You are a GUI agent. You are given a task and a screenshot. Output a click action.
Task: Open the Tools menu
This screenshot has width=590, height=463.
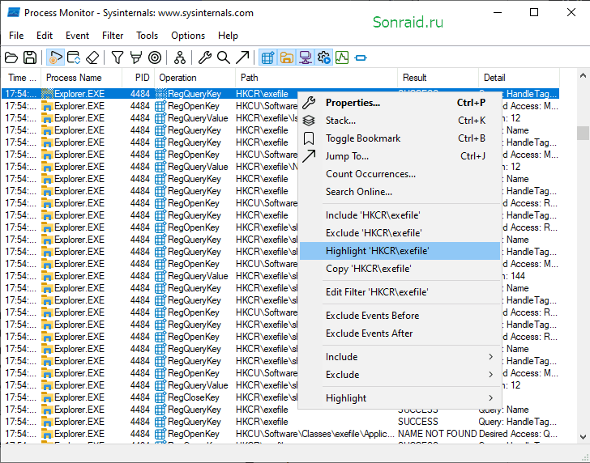coord(147,36)
